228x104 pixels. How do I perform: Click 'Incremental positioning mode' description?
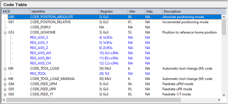[185, 22]
